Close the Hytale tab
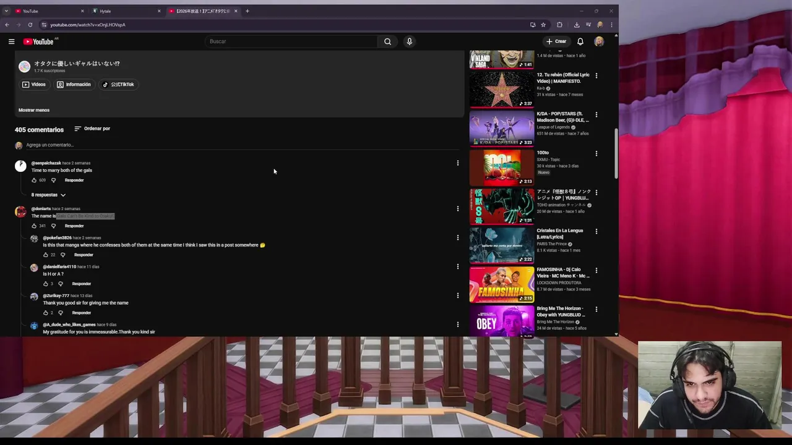 tap(158, 11)
